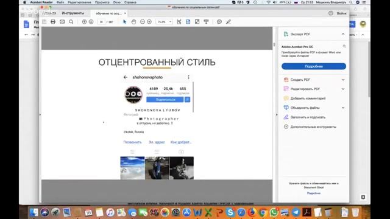Viewport: 390px width, 219px height.
Task: Open the Acrobat Reader application menu
Action: click(41, 2)
